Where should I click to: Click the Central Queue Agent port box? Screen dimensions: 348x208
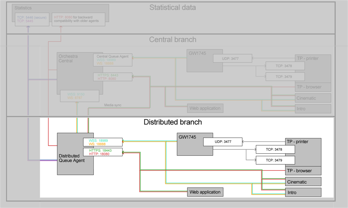pyautogui.click(x=113, y=60)
